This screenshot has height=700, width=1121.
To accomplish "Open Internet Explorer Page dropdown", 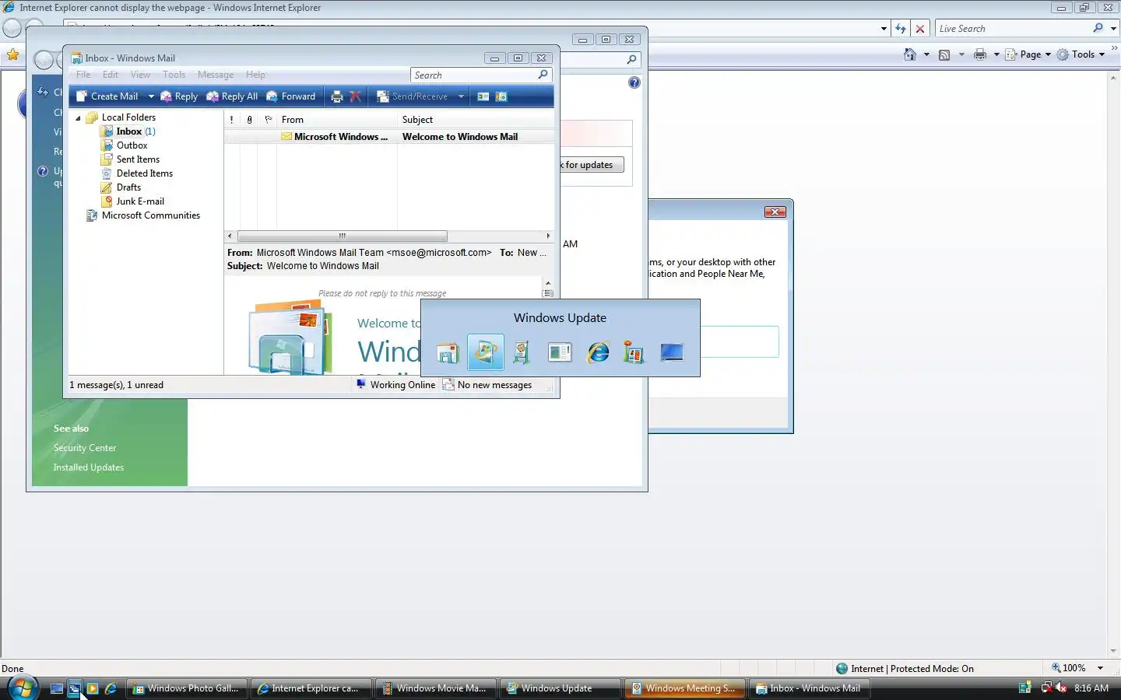I will coord(1028,54).
